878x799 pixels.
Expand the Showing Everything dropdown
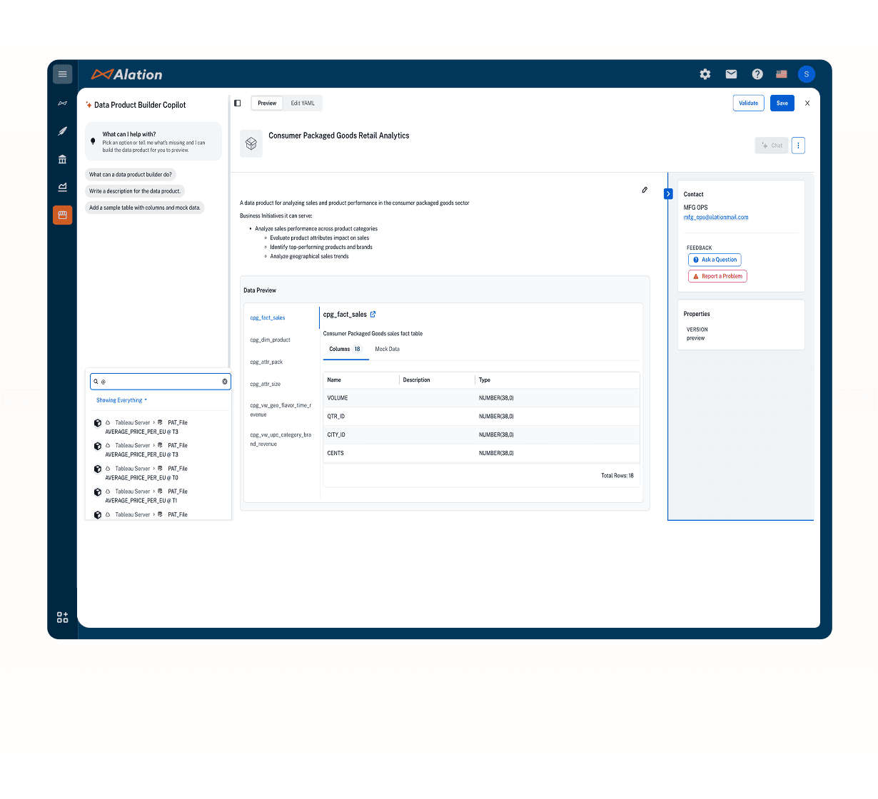coord(121,399)
